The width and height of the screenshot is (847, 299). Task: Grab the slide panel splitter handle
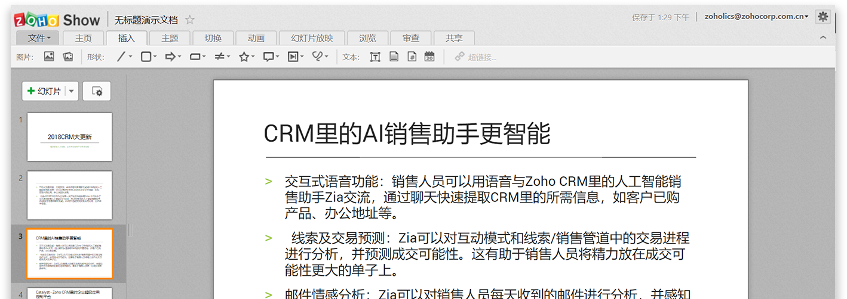pyautogui.click(x=129, y=231)
